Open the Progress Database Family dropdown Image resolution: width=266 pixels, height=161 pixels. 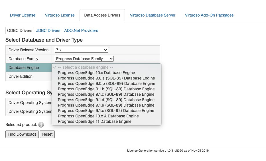(84, 59)
